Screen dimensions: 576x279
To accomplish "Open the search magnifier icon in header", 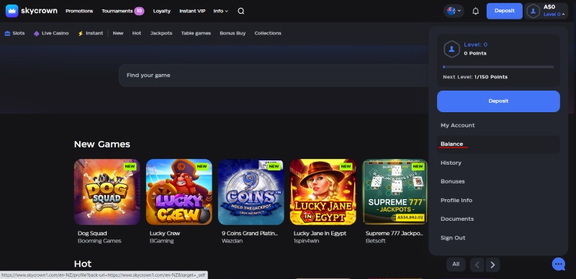I will [241, 11].
